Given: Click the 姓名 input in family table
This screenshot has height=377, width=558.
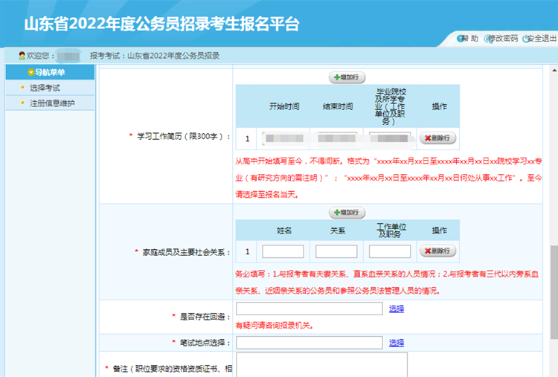Looking at the screenshot, I should [x=283, y=251].
